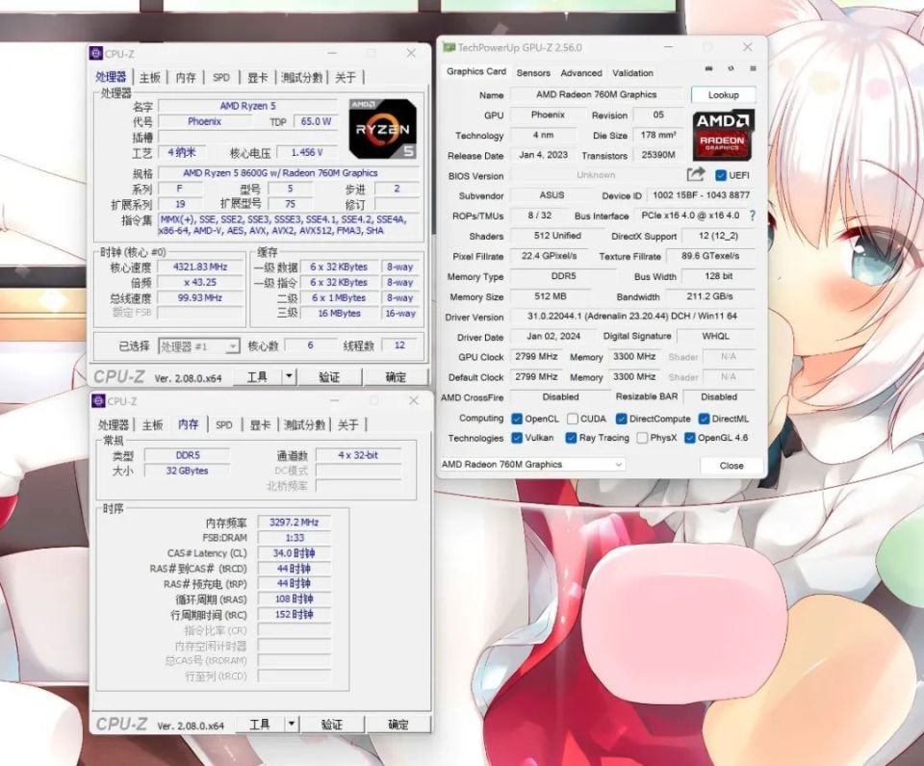Click 验证 button in top CPU-Z

coord(329,376)
